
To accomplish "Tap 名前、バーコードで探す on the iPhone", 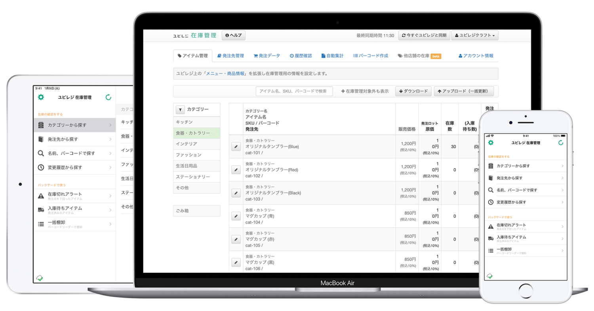I will click(x=525, y=190).
